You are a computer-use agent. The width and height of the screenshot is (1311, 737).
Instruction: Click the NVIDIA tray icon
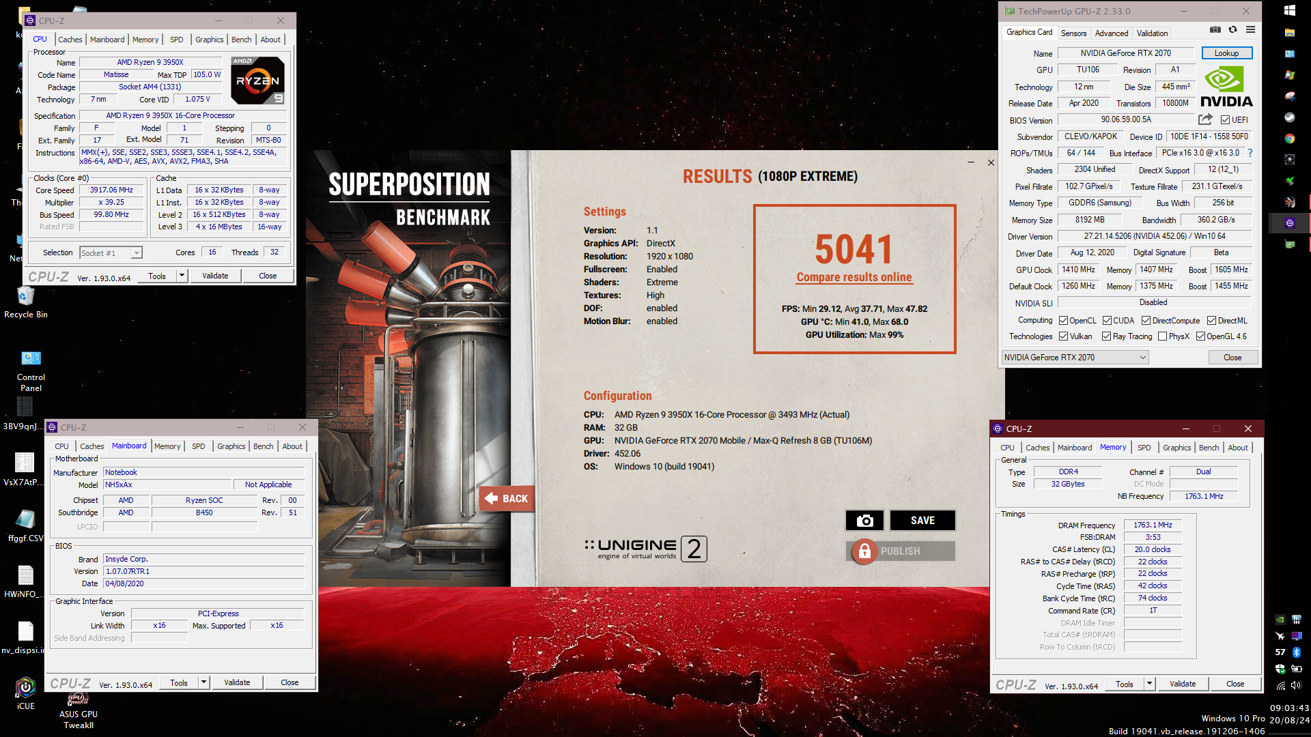click(x=1280, y=620)
